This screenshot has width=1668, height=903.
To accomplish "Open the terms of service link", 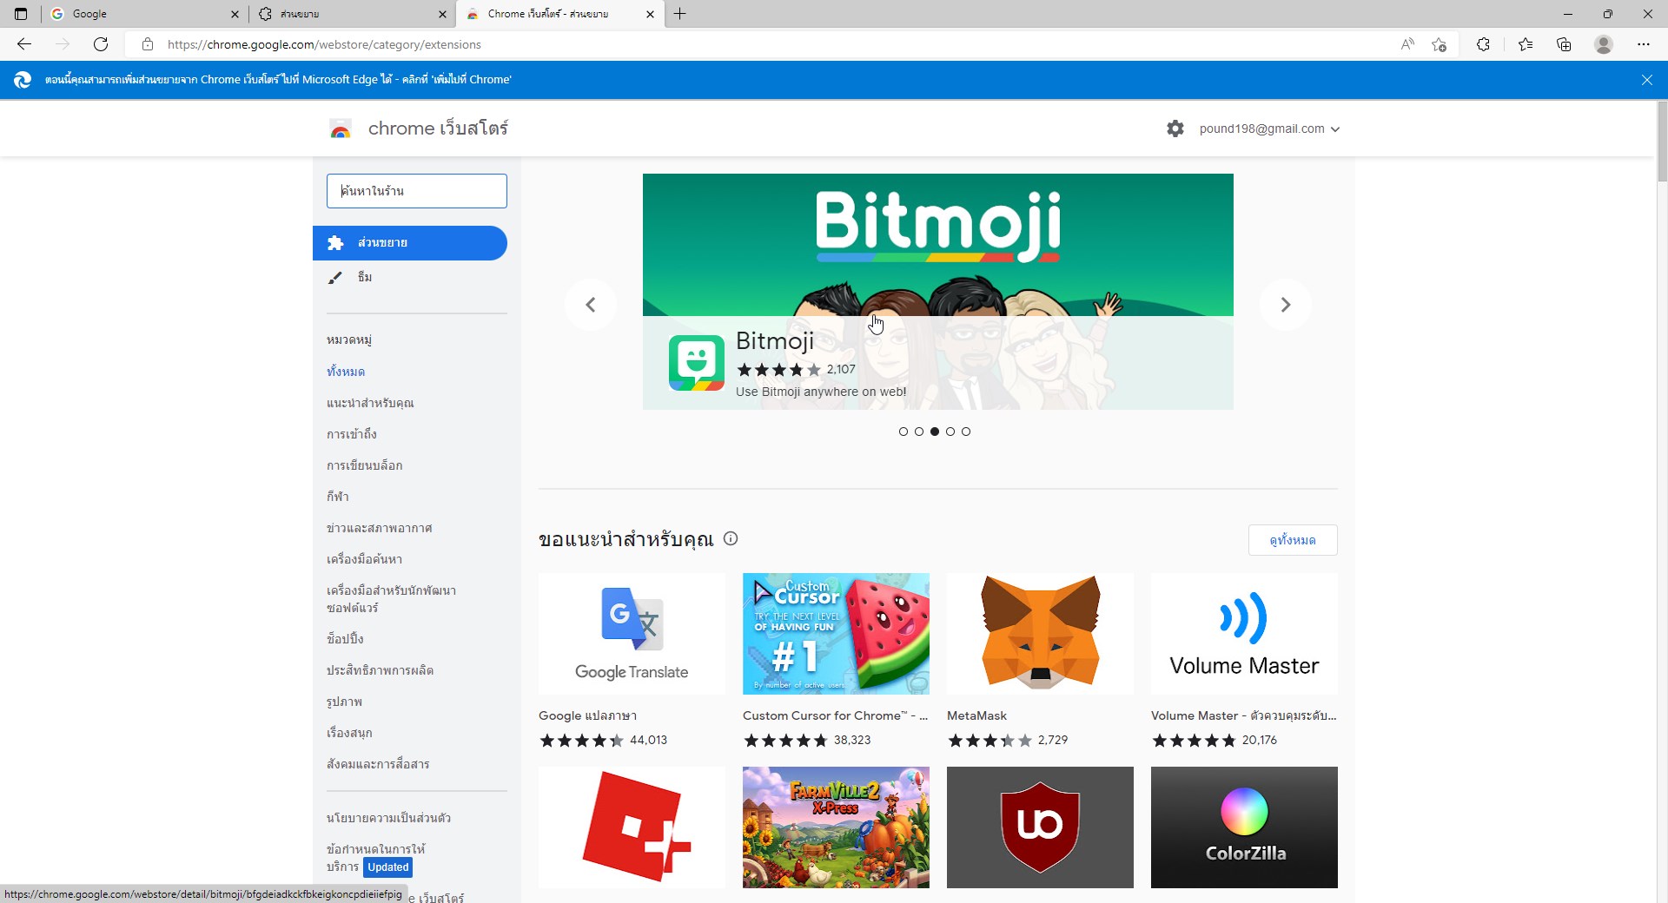I will 376,858.
